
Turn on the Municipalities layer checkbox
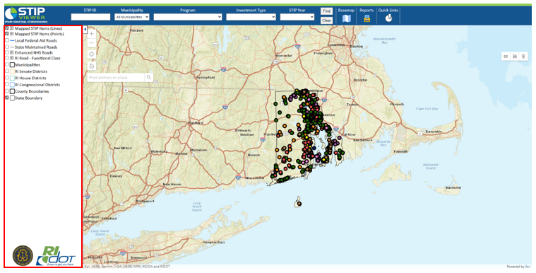click(7, 65)
